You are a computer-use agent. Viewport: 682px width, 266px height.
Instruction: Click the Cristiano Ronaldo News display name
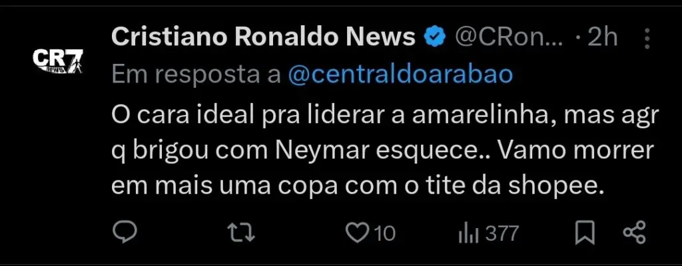click(264, 38)
